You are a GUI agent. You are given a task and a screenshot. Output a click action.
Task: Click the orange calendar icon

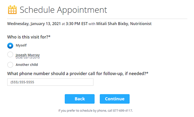(12, 10)
